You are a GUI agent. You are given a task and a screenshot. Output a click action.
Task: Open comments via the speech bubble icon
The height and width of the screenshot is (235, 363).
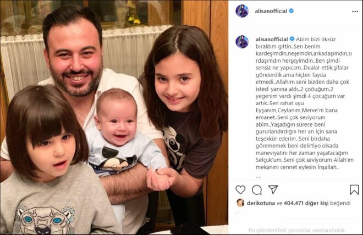click(257, 190)
